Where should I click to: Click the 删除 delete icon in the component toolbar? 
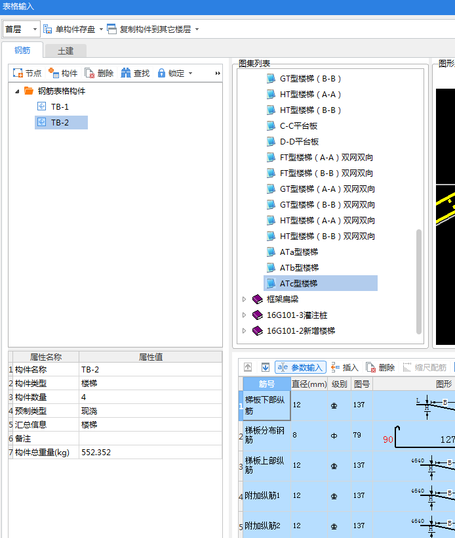[x=89, y=73]
